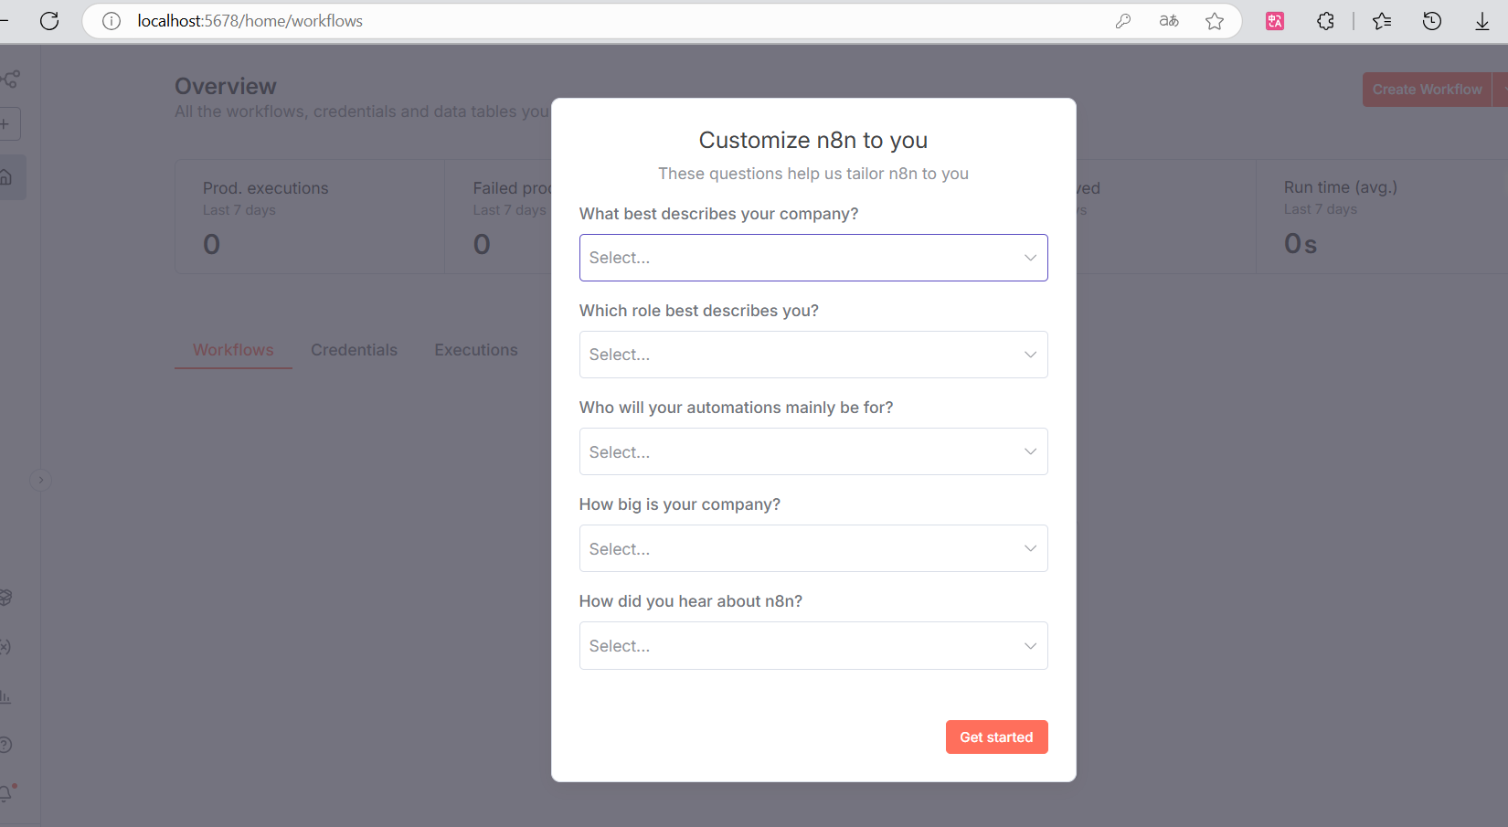1508x827 pixels.
Task: Open the "How big is your company" dropdown
Action: pos(813,548)
